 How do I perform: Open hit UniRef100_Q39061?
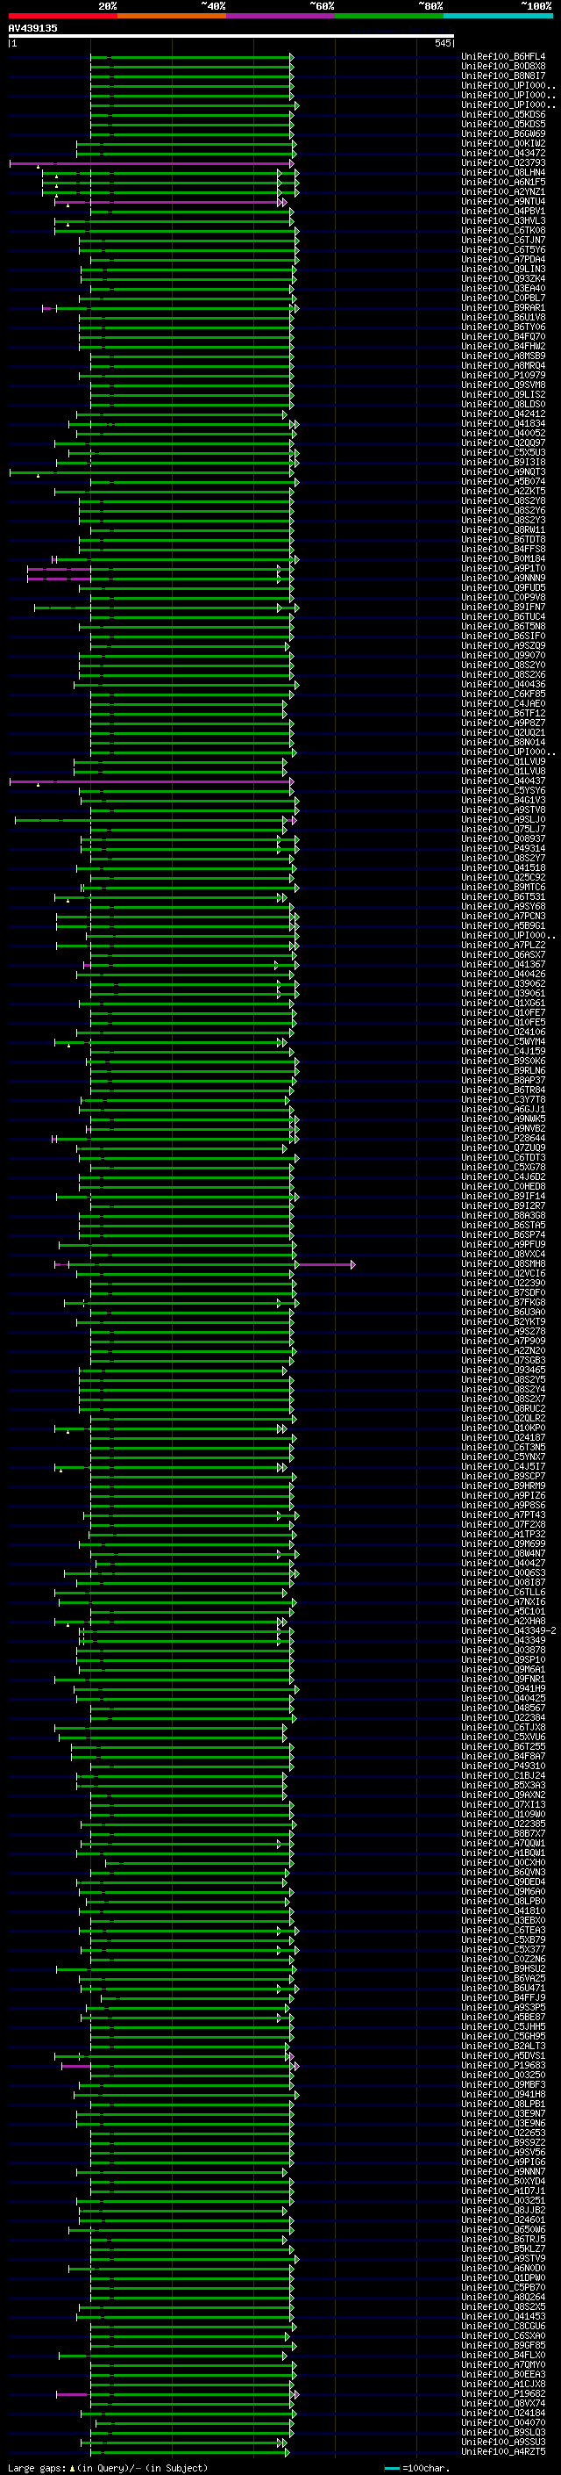tap(502, 994)
